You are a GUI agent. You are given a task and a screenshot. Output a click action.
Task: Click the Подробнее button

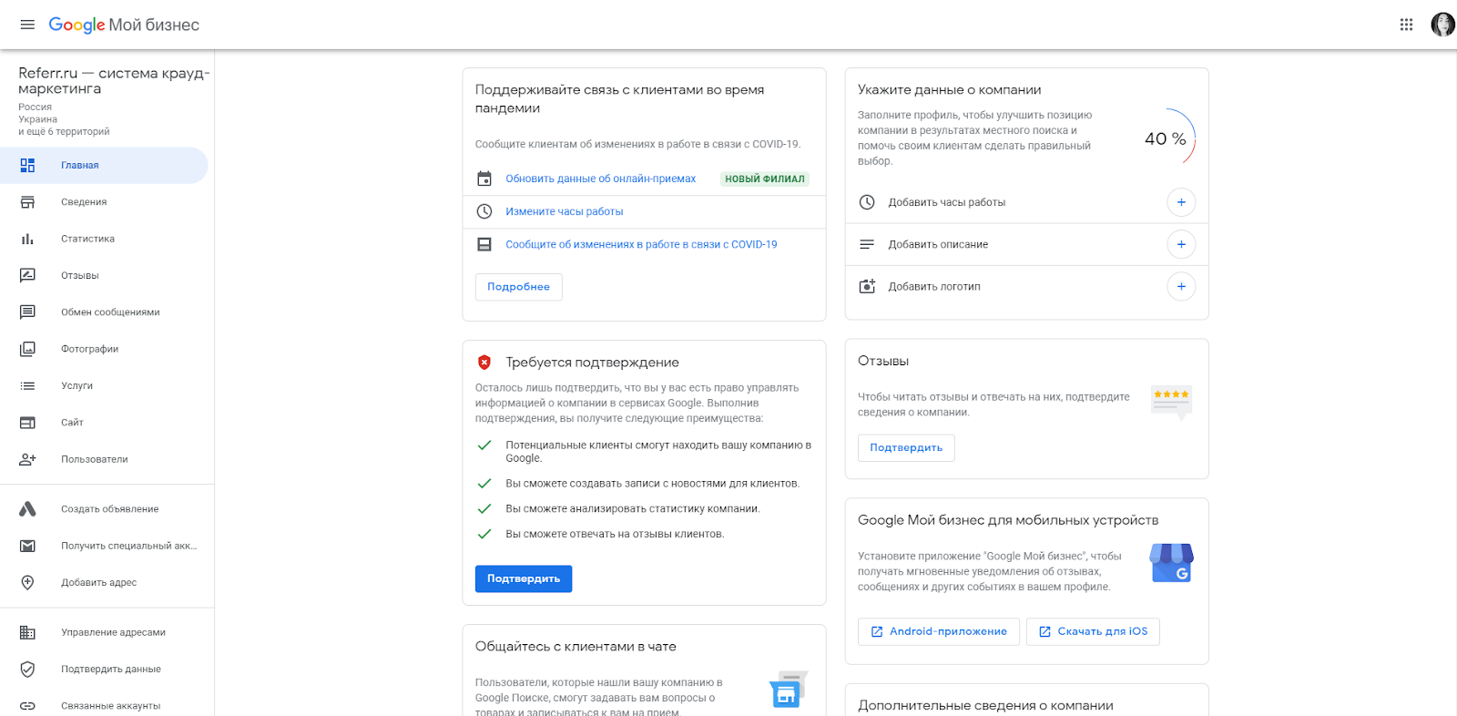coord(519,287)
